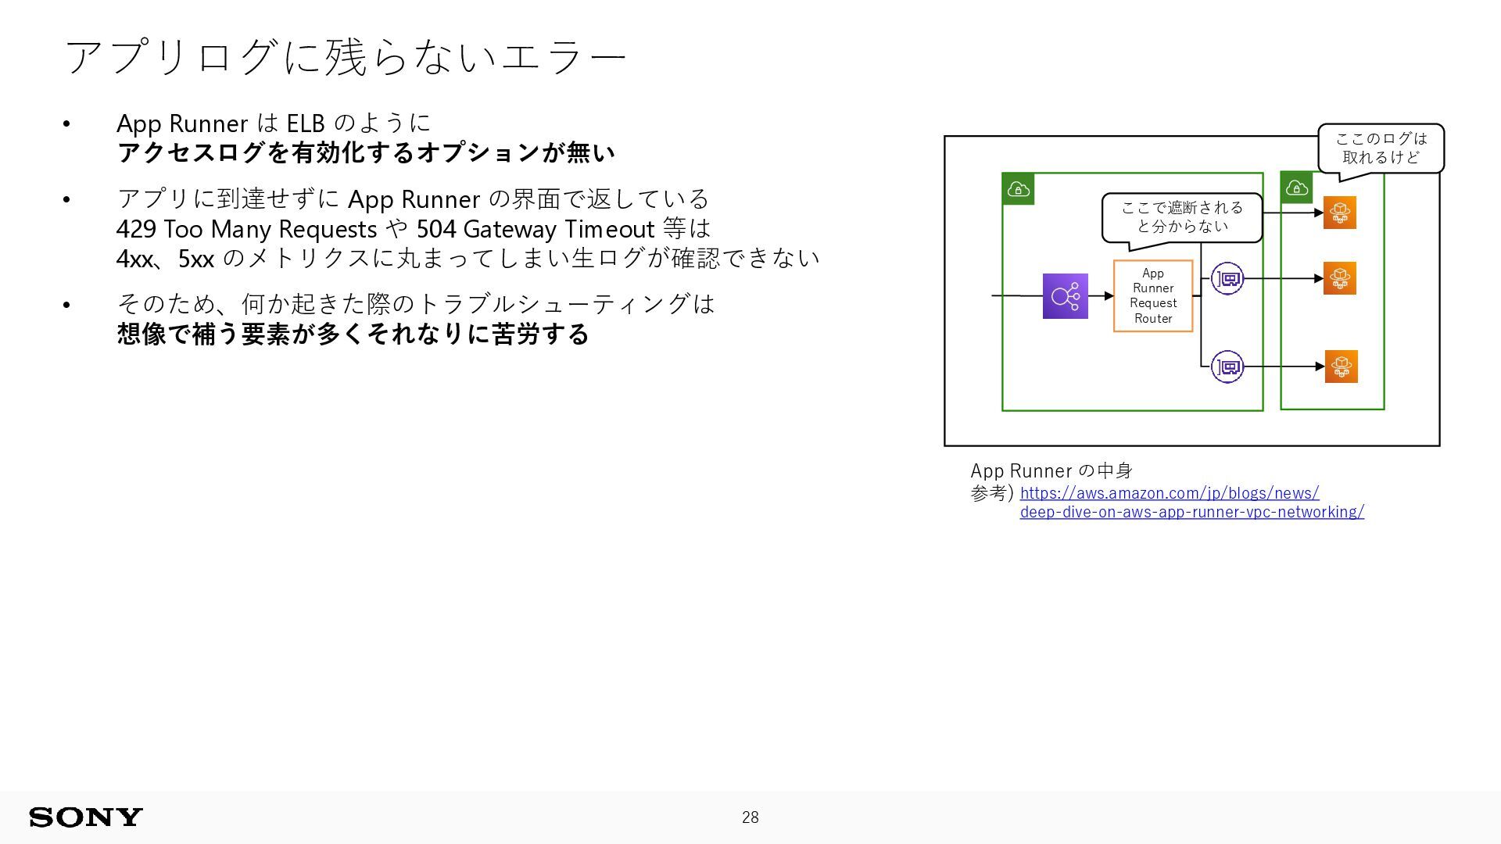Image resolution: width=1501 pixels, height=844 pixels.
Task: Click the caption App Runner の中身
Action: tap(1051, 470)
